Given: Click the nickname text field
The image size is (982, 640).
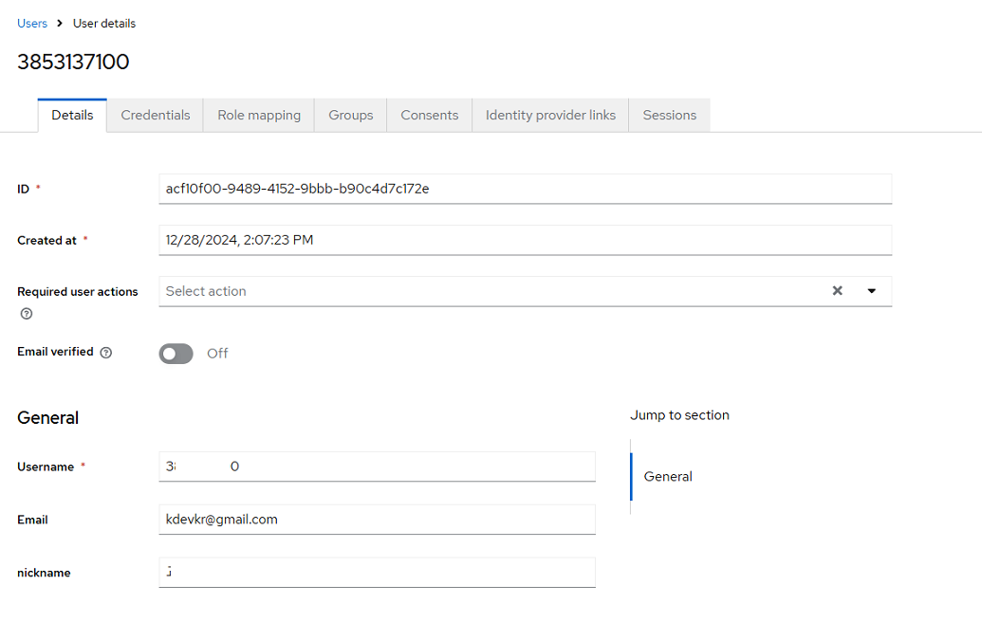Looking at the screenshot, I should [377, 573].
